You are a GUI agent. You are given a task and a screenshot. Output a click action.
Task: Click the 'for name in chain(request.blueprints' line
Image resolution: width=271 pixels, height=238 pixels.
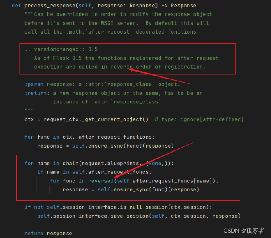point(99,163)
